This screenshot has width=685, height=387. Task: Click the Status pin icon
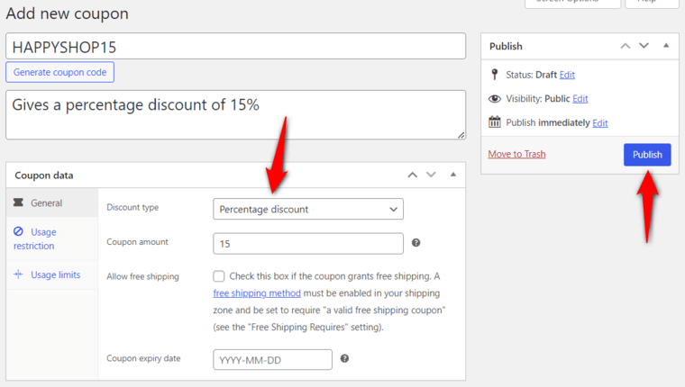[x=494, y=75]
